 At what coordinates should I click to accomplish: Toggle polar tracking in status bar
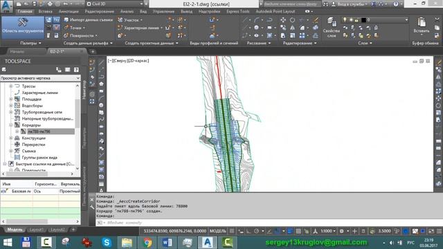256,231
